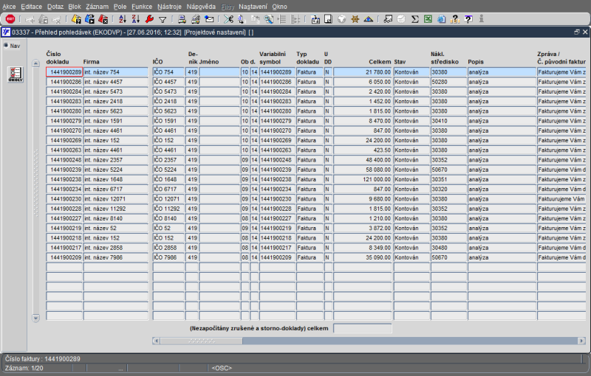Click the gray info icon
This screenshot has width=591, height=376.
pyautogui.click(x=482, y=19)
